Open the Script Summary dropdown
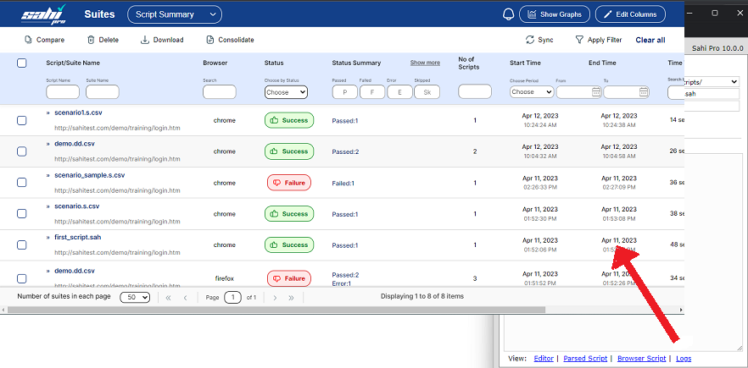 (174, 14)
